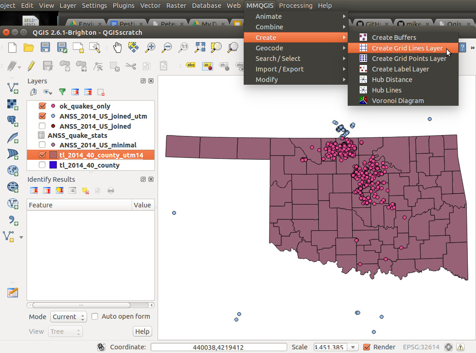Viewport: 476px width, 353px height.
Task: Click tl_2014_40_county blue color swatch
Action: click(53, 165)
